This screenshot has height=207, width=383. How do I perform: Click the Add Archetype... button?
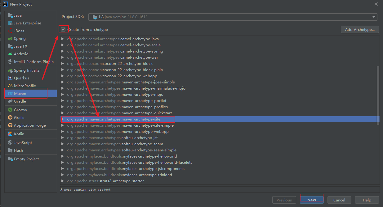(x=360, y=29)
